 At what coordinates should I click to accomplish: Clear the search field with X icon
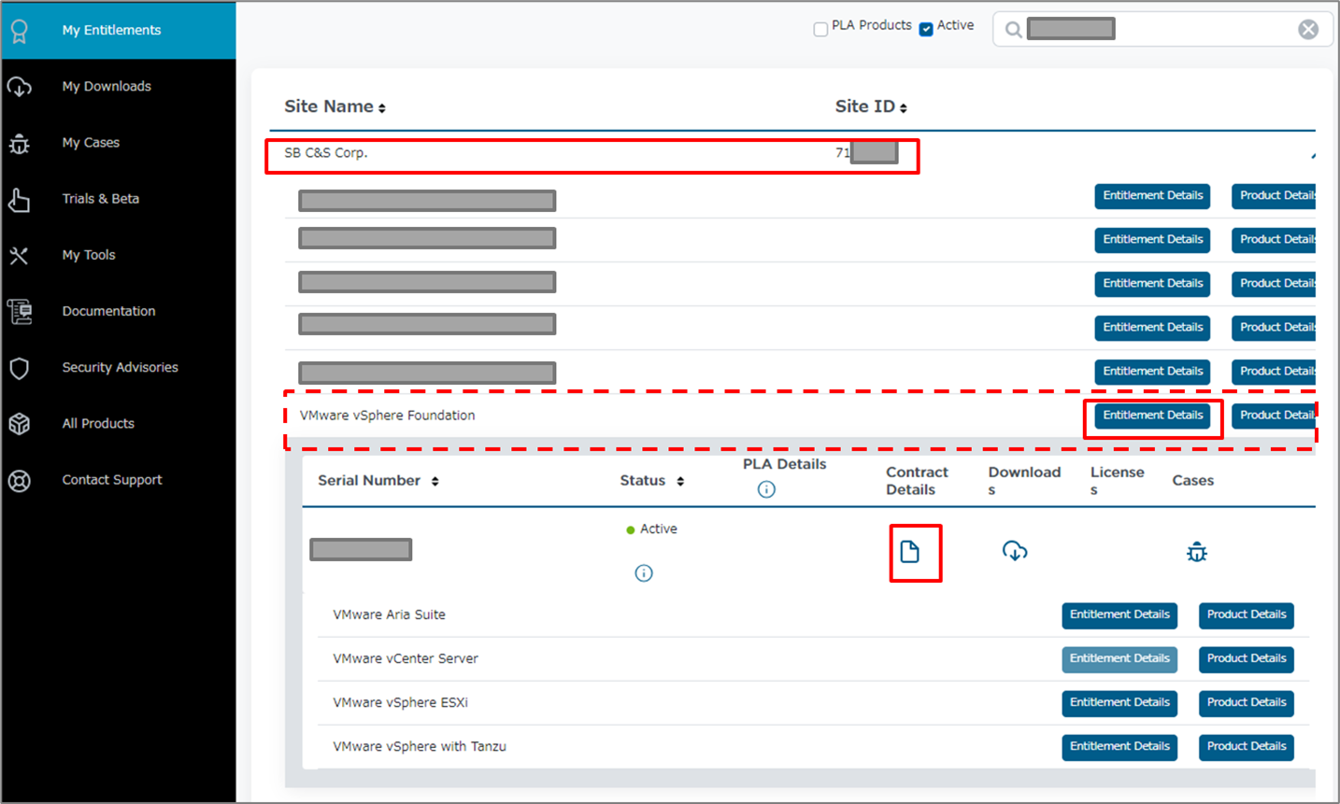tap(1308, 30)
